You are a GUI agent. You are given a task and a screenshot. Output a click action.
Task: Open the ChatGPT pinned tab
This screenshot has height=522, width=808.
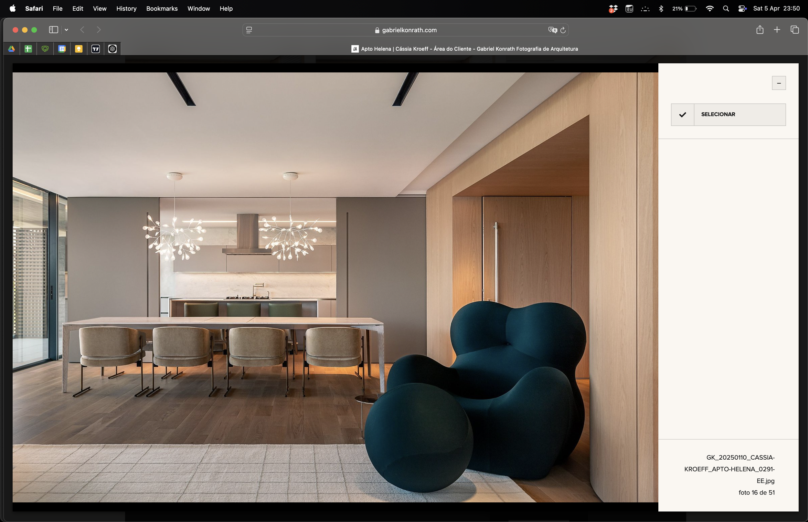(112, 49)
